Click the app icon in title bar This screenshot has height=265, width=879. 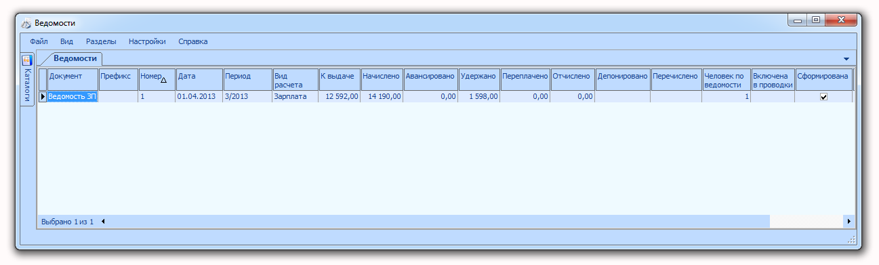coord(26,23)
